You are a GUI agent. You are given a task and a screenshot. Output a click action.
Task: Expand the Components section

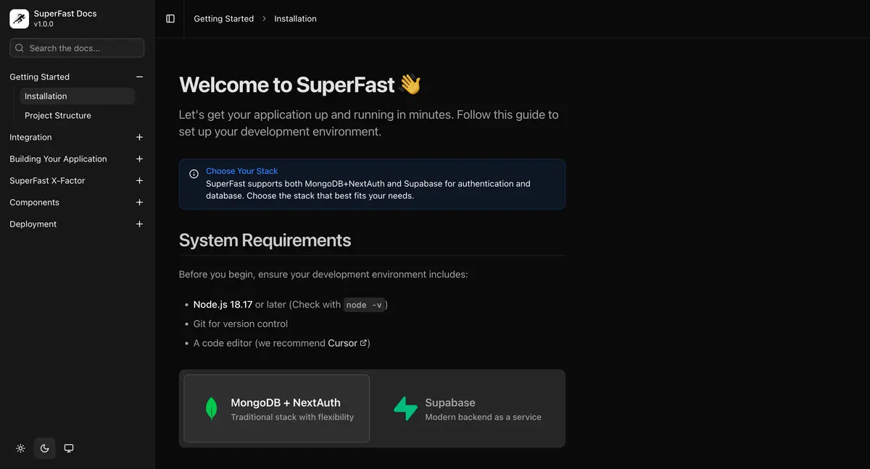[139, 202]
